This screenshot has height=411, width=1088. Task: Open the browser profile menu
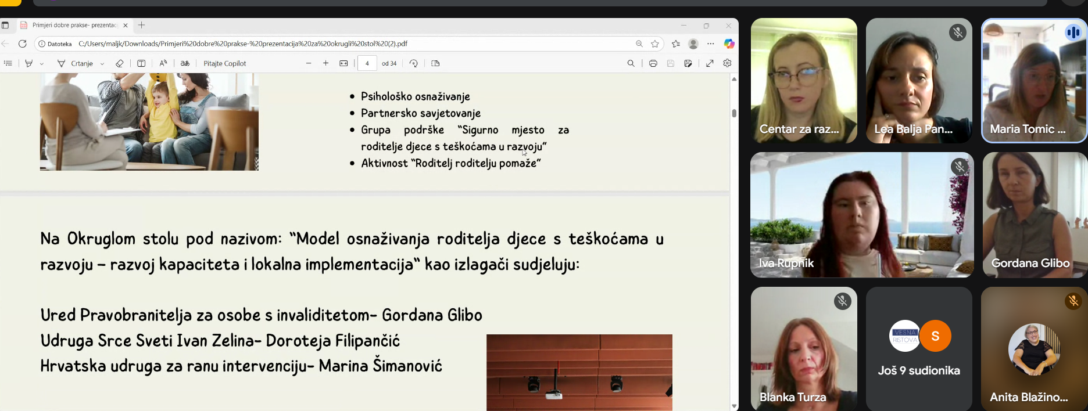click(693, 44)
